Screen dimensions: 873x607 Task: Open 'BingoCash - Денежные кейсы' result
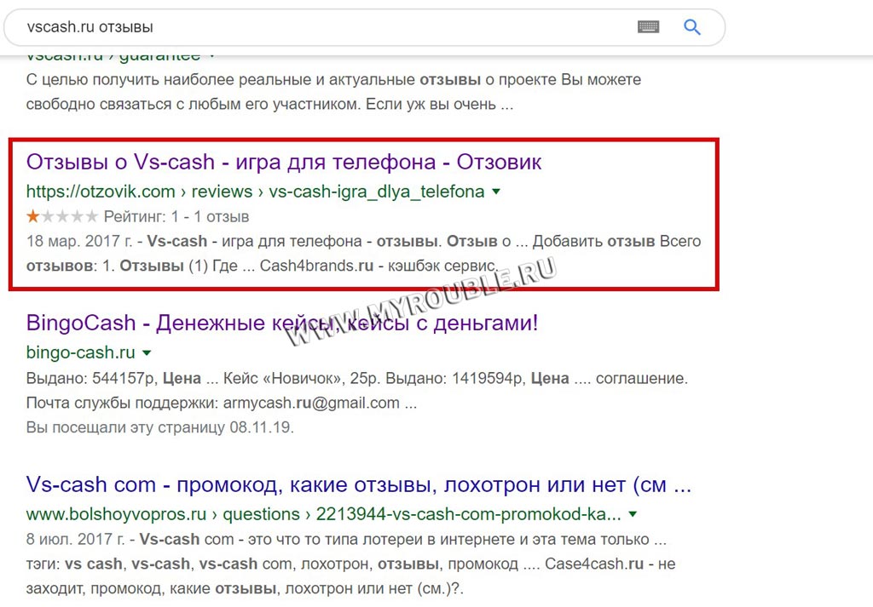coord(281,323)
